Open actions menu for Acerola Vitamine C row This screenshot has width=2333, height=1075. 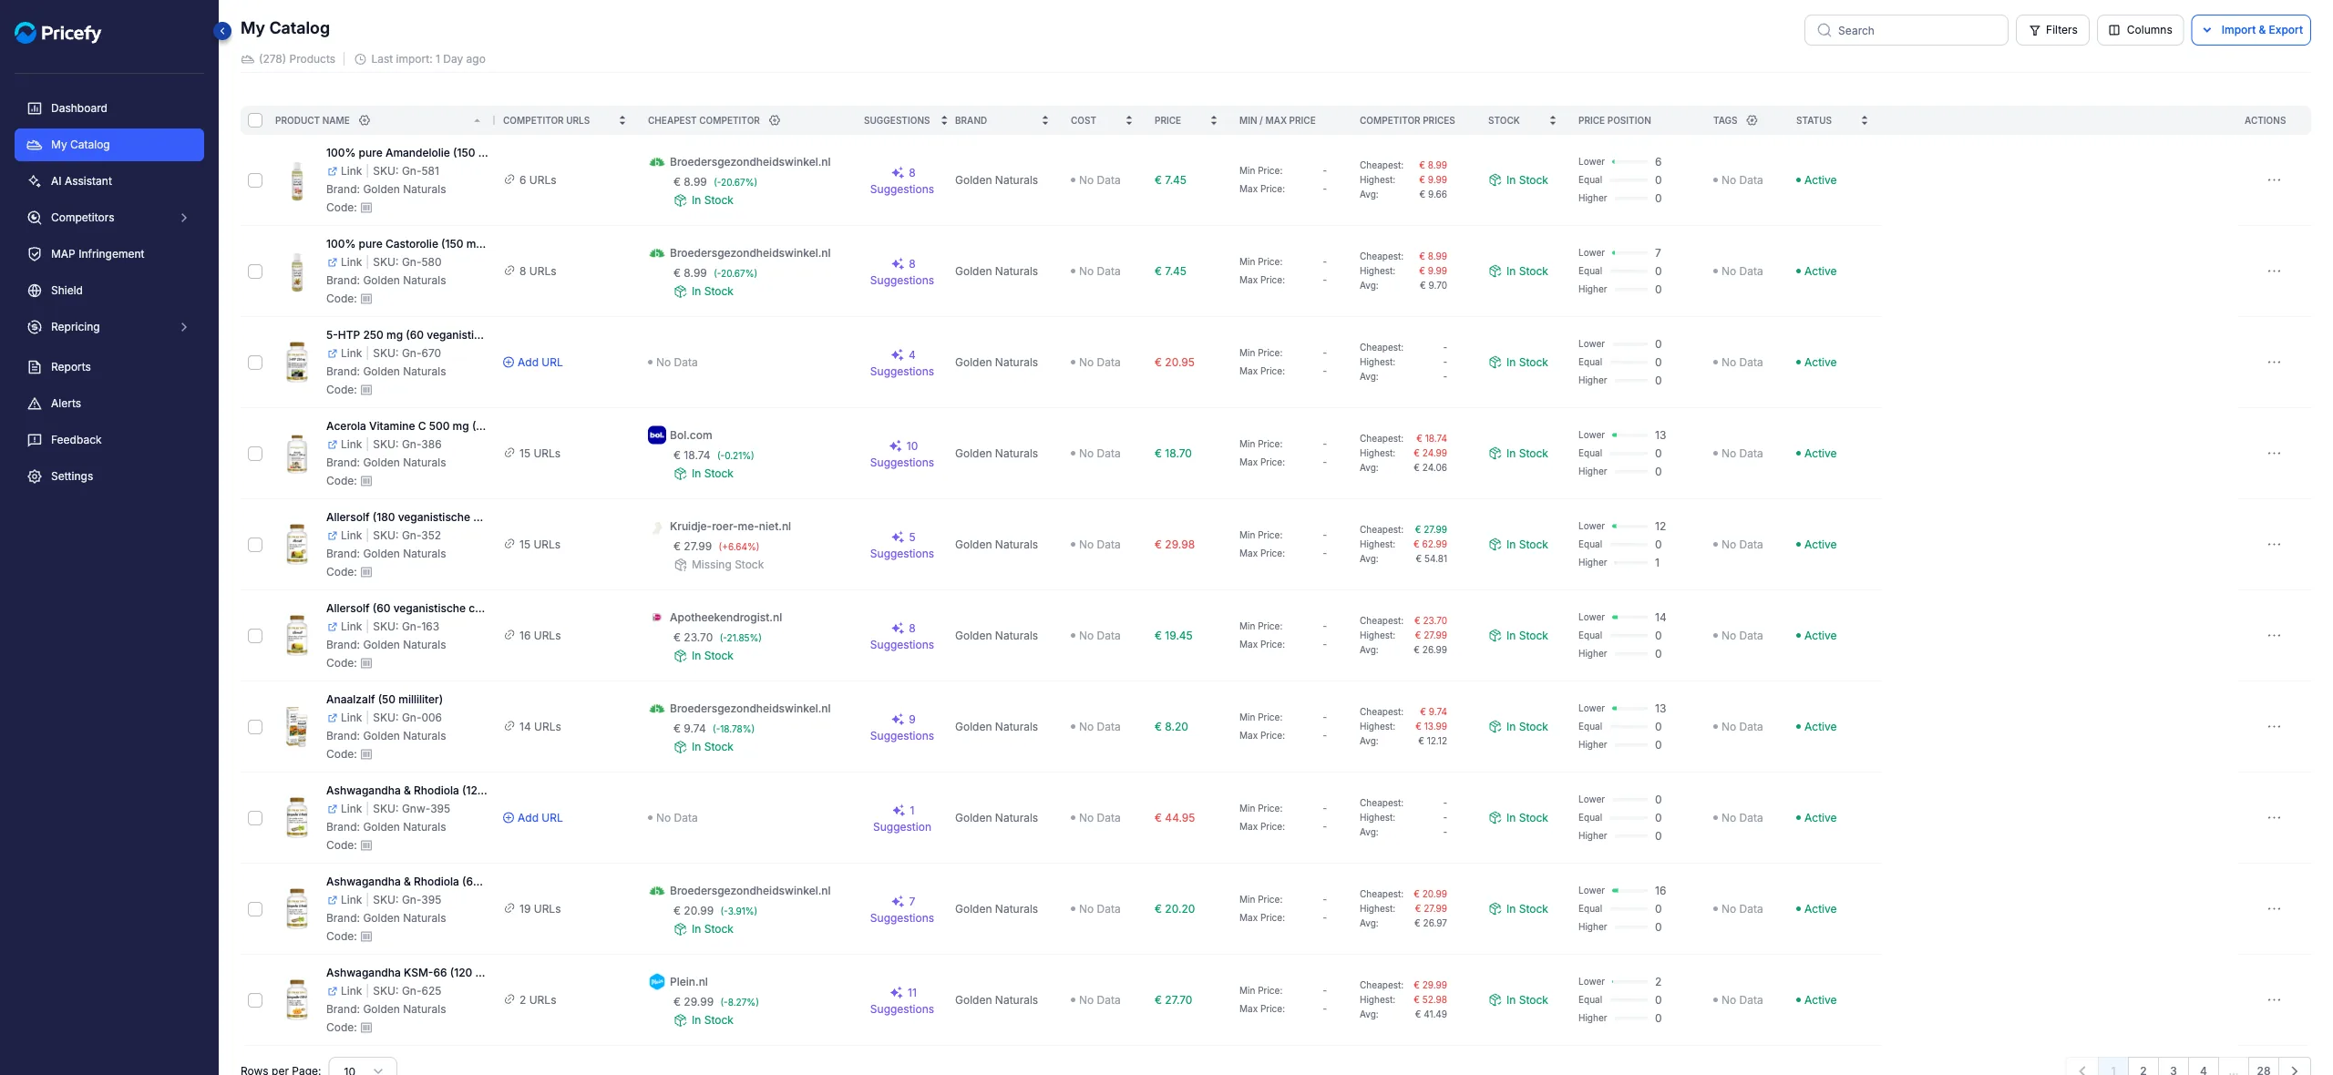2274,454
